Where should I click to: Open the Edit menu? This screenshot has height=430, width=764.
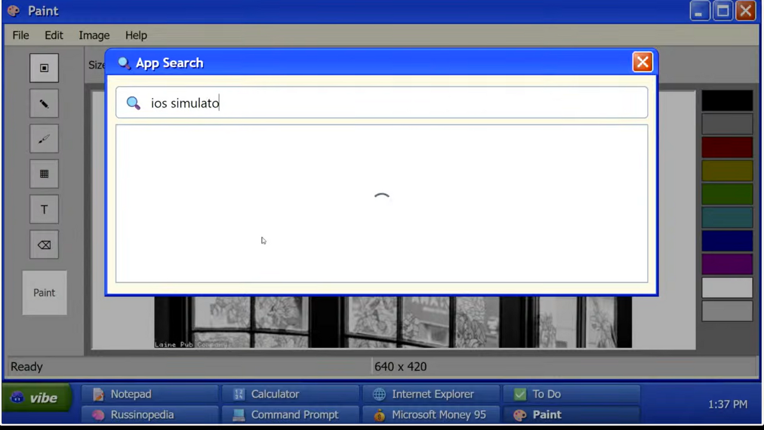(54, 35)
